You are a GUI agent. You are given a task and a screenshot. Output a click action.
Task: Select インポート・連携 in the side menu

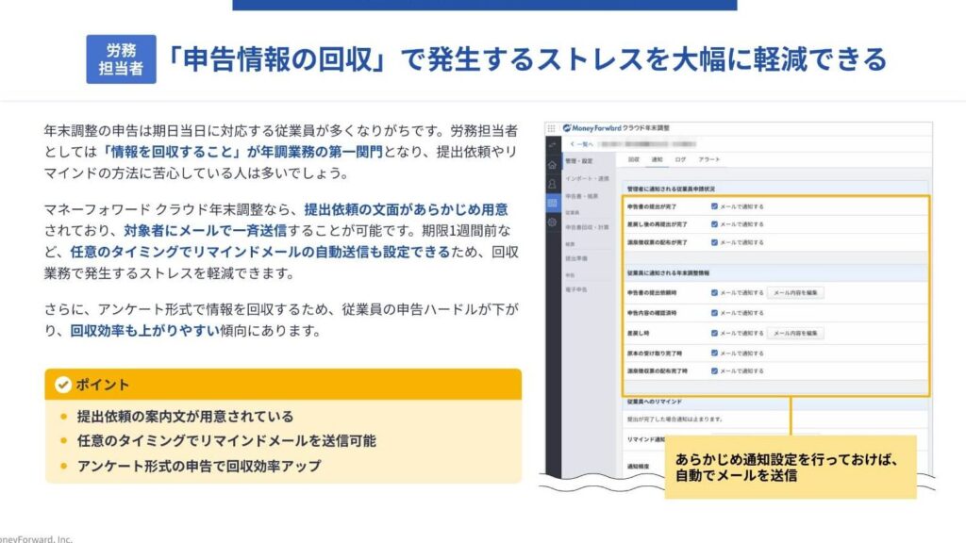(x=587, y=178)
